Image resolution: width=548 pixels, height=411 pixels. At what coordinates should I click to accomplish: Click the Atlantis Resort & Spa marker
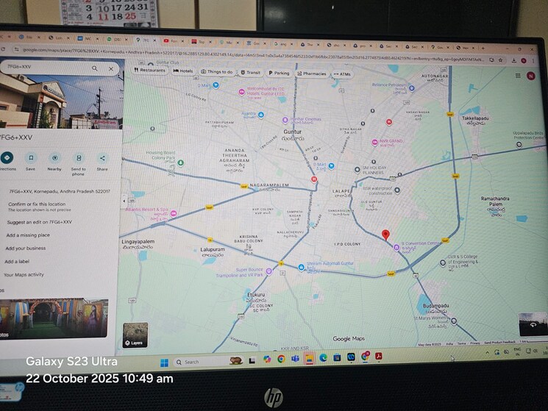(174, 213)
